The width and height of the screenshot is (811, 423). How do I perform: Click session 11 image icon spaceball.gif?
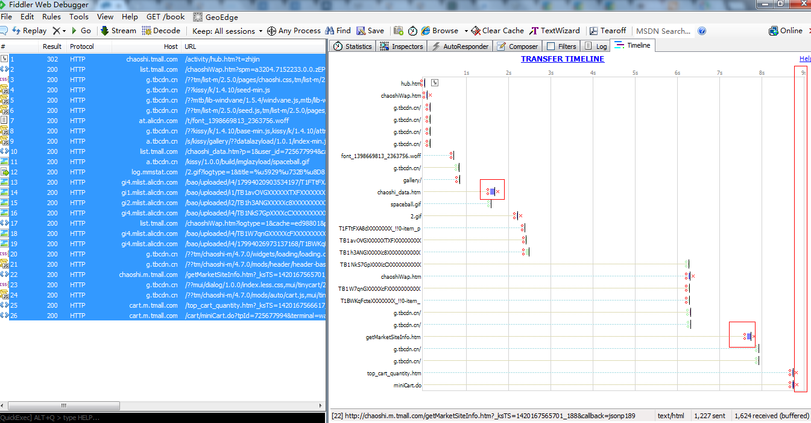(x=4, y=162)
